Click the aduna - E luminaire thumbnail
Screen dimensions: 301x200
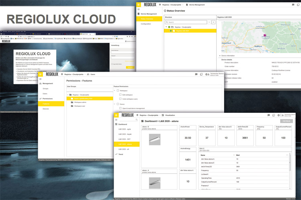click(155, 140)
